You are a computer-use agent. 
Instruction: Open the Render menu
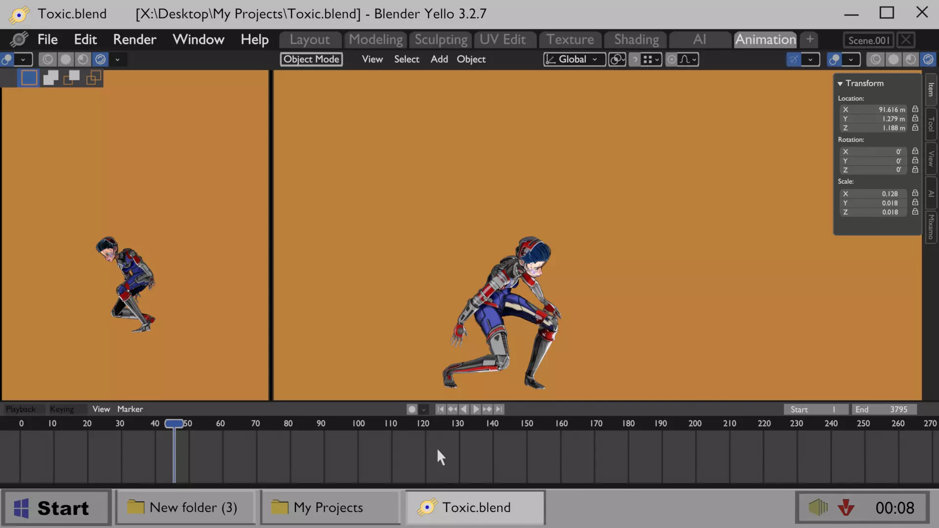click(x=134, y=40)
